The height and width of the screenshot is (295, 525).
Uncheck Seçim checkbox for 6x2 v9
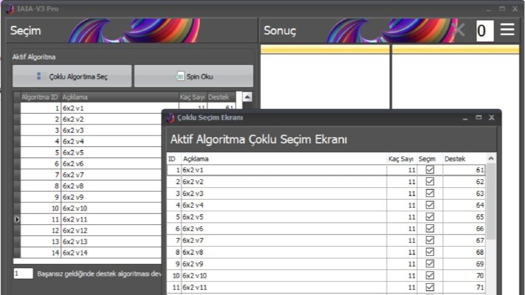point(430,264)
